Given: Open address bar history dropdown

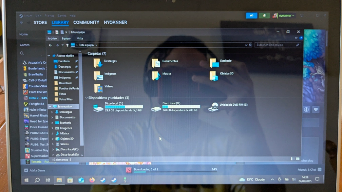Looking at the screenshot, I should [x=246, y=45].
